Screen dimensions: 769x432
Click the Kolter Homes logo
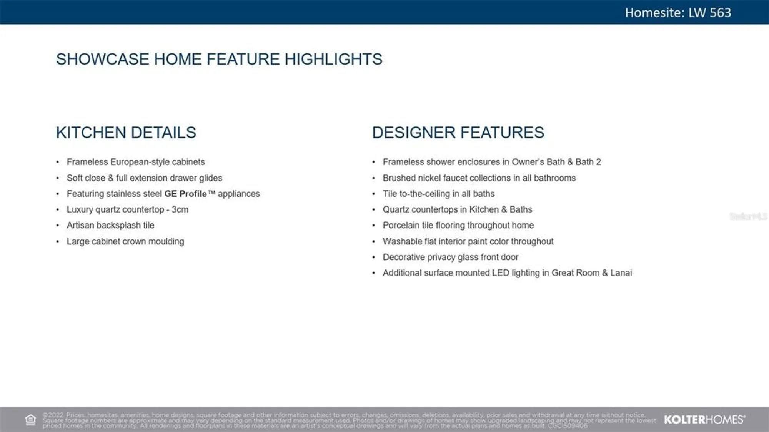pos(704,420)
